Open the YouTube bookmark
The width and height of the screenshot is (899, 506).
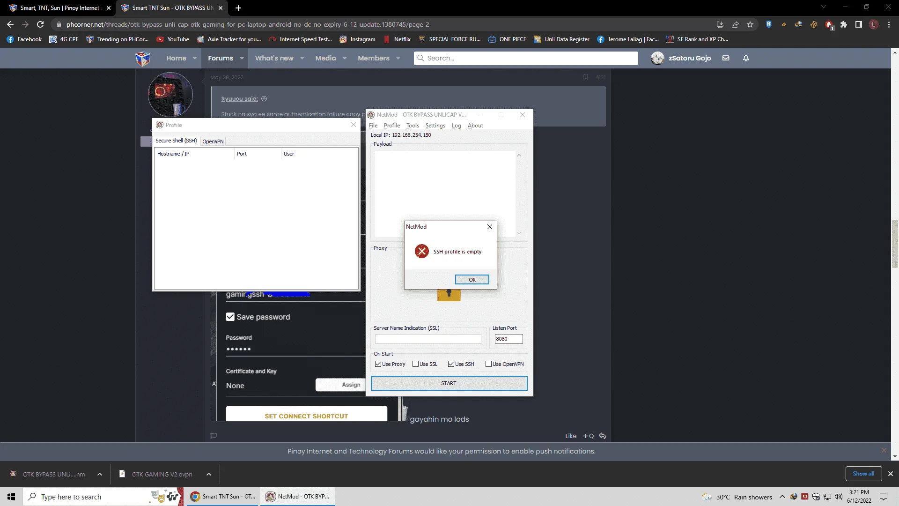[x=173, y=39]
